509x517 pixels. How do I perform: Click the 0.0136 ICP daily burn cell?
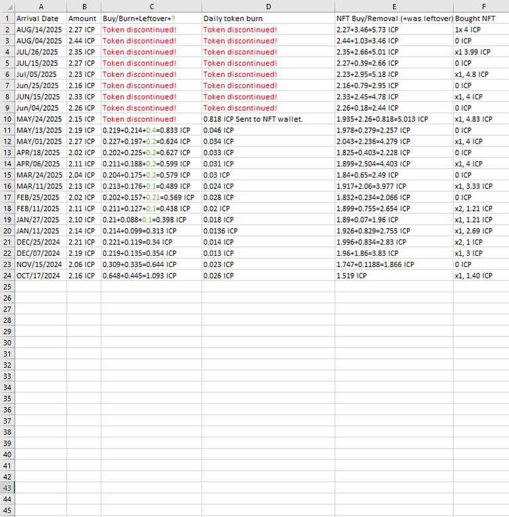[268, 231]
